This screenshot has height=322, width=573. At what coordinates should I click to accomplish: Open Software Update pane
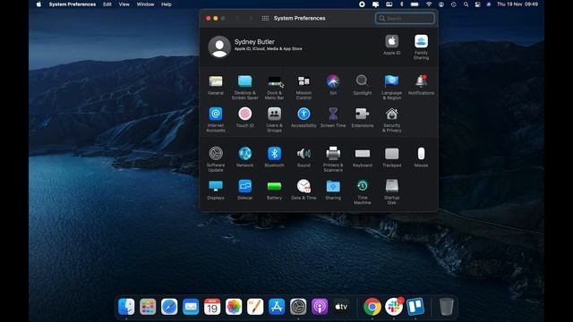click(x=216, y=159)
